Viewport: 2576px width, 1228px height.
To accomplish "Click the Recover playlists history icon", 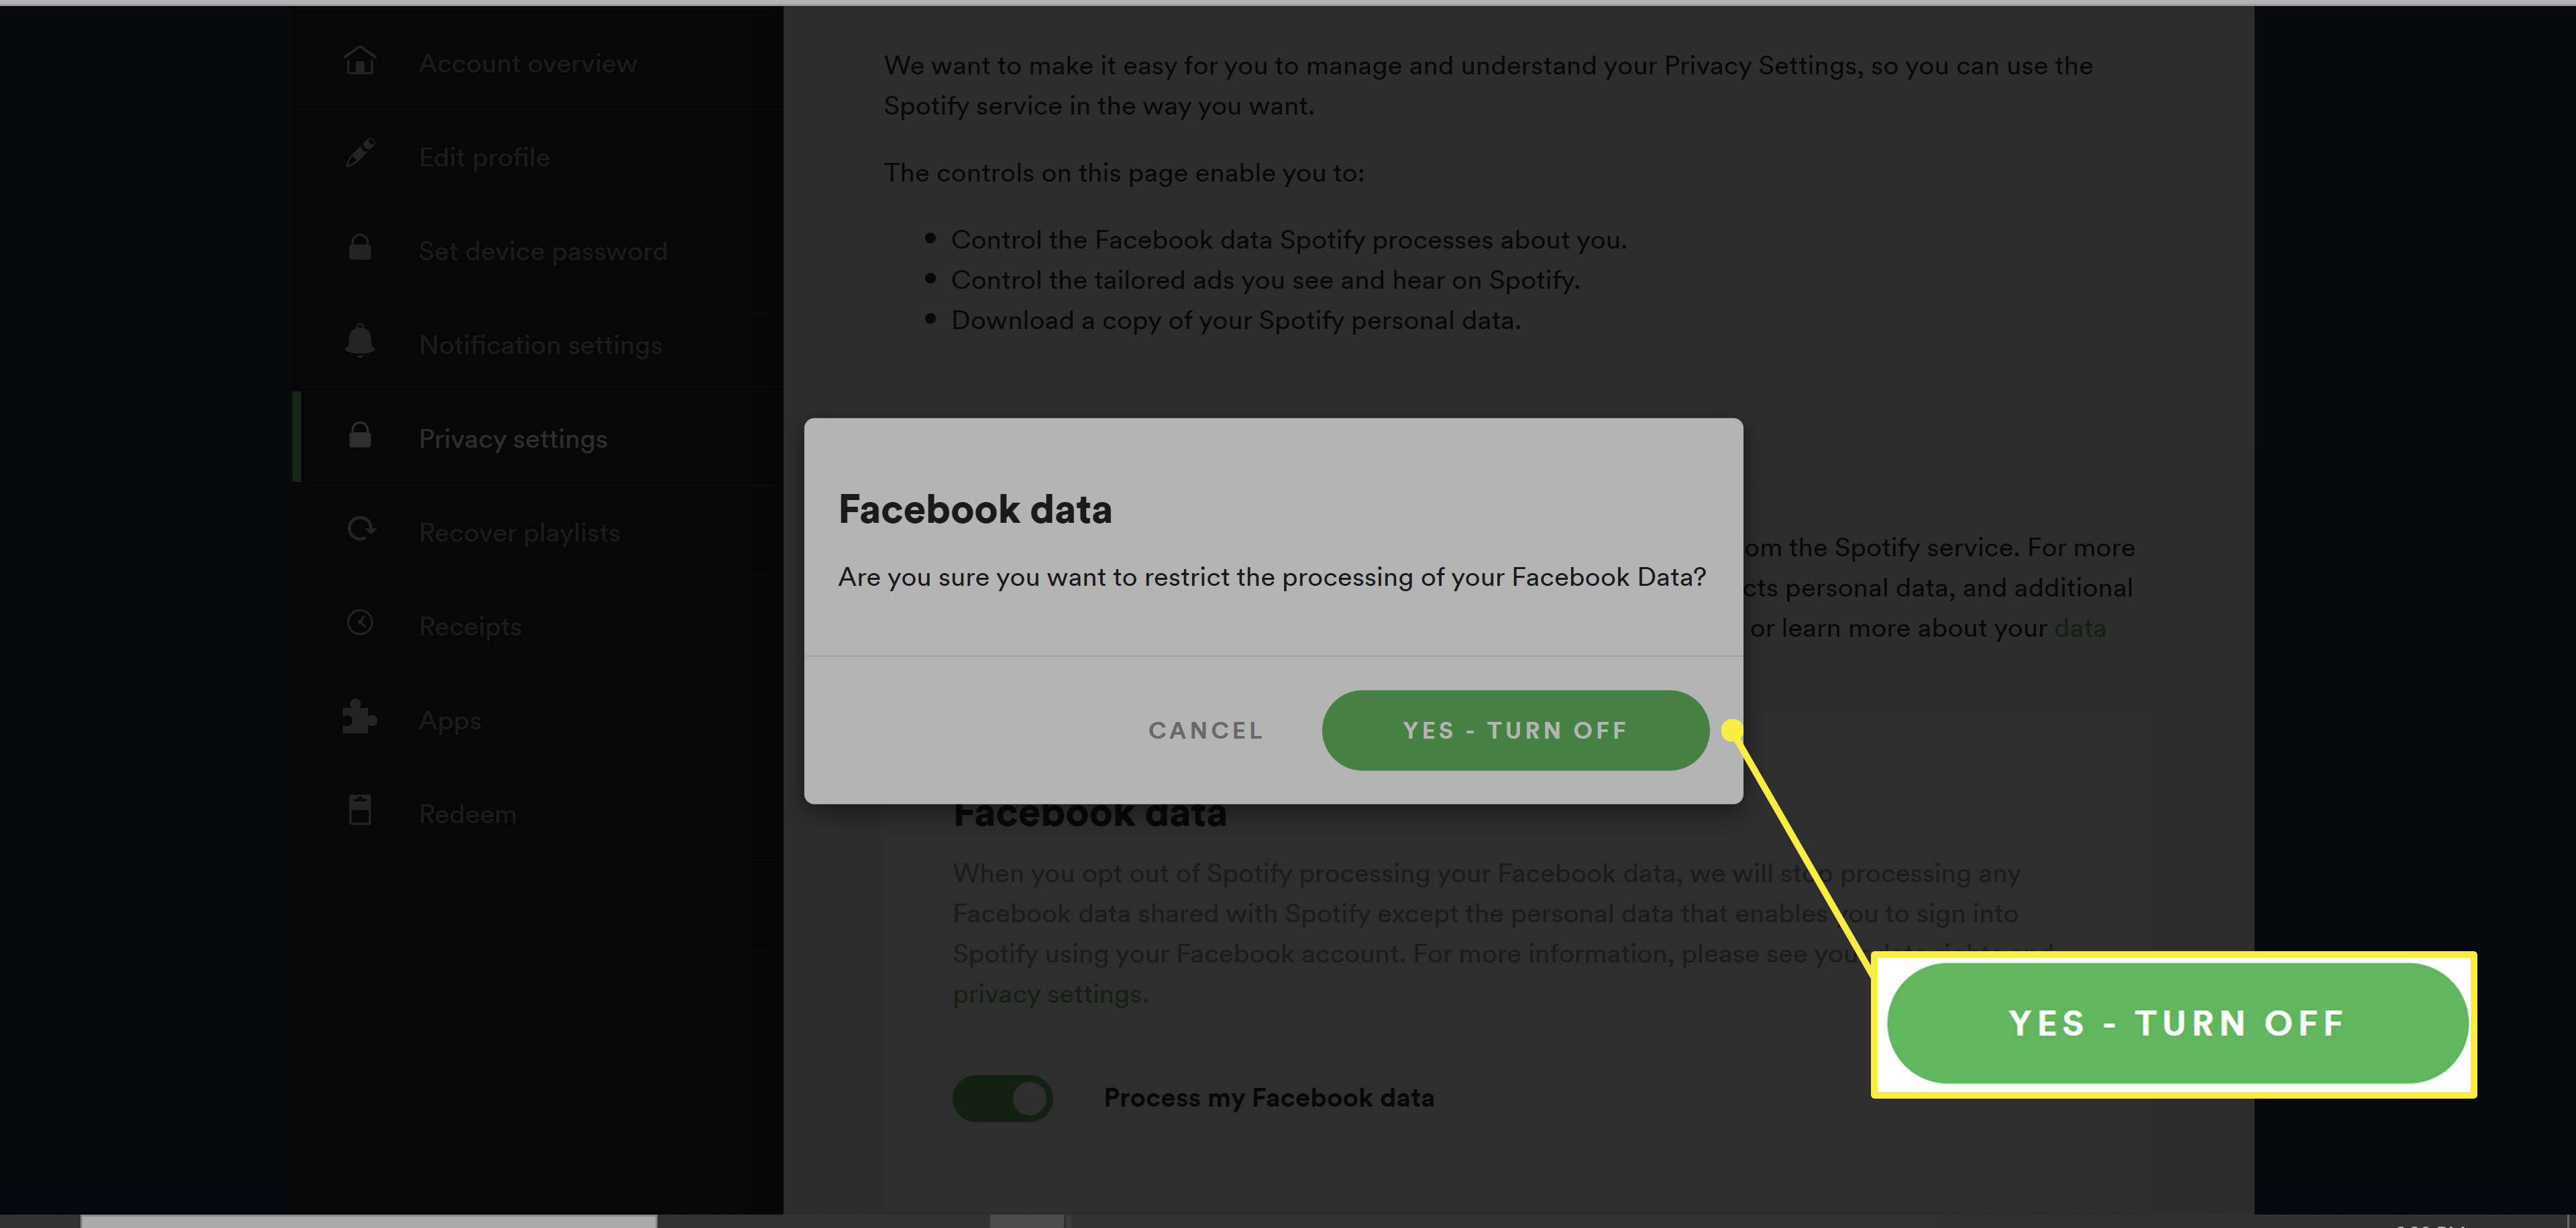I will tap(363, 529).
